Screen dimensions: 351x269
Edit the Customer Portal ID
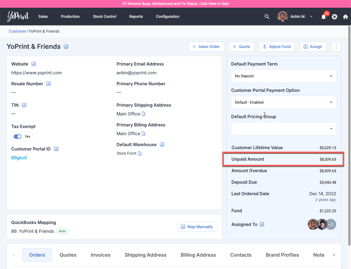56,149
